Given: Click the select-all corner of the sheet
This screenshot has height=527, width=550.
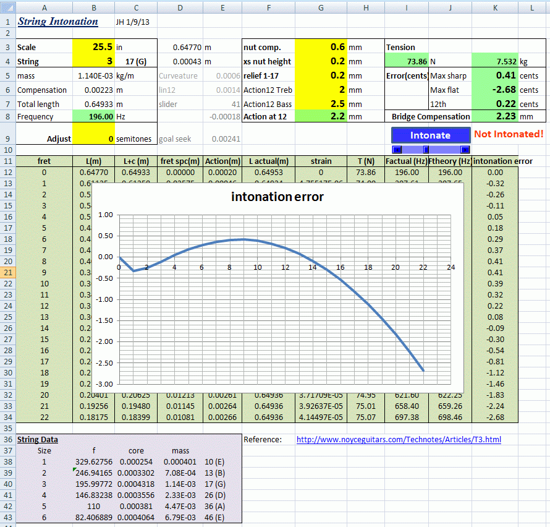Looking at the screenshot, I should pos(7,7).
